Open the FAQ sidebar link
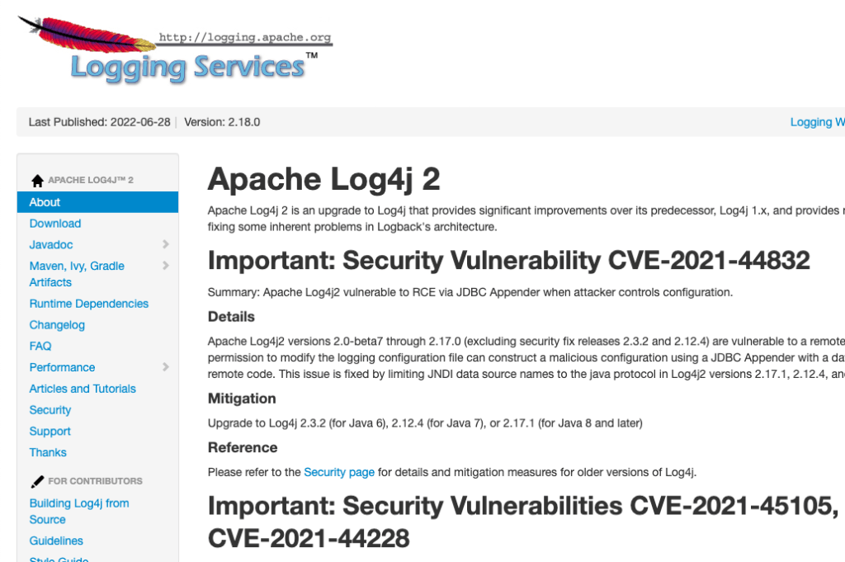This screenshot has height=562, width=845. point(40,347)
